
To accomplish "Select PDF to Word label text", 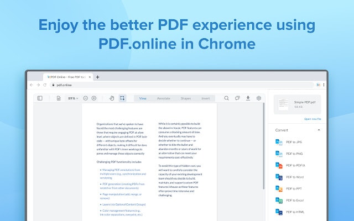I will (295, 177).
